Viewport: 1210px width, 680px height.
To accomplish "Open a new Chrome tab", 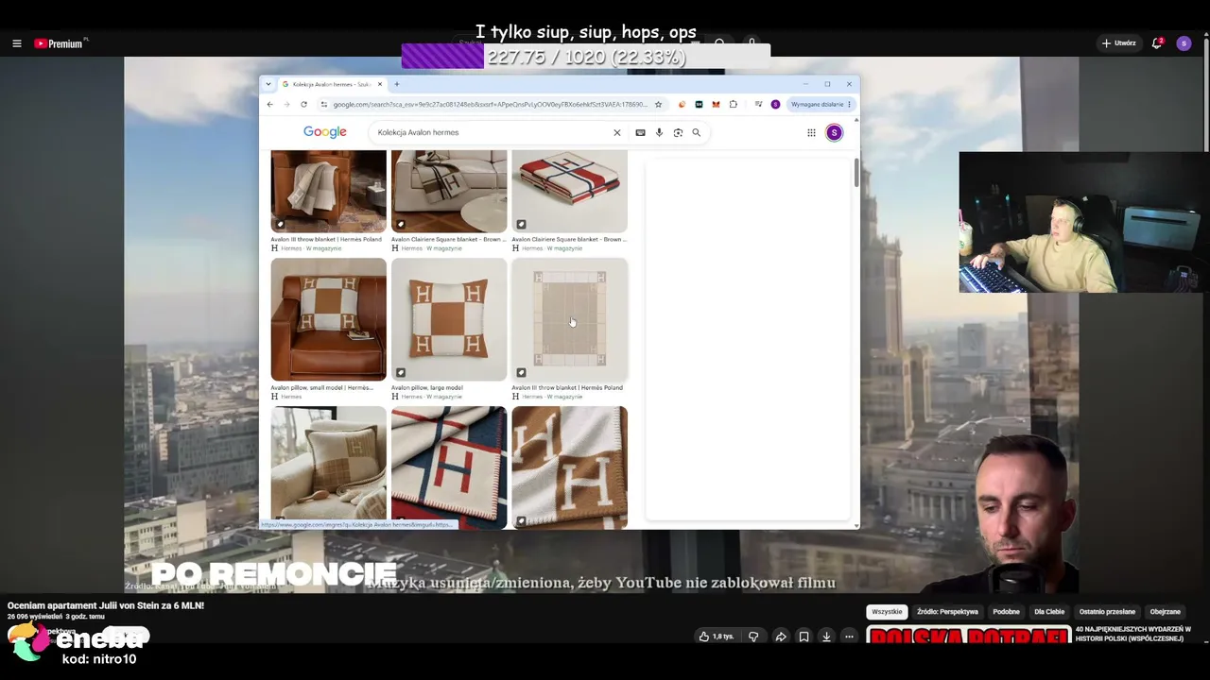I will (396, 84).
